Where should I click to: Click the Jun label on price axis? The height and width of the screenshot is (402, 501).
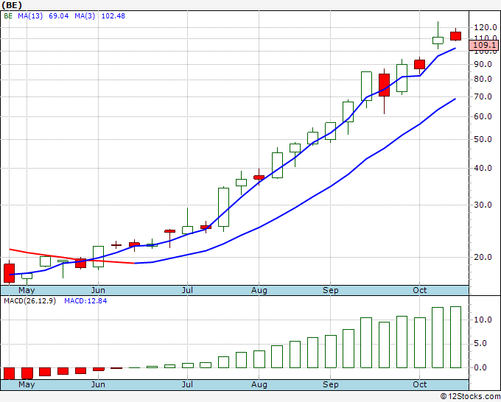click(x=98, y=290)
